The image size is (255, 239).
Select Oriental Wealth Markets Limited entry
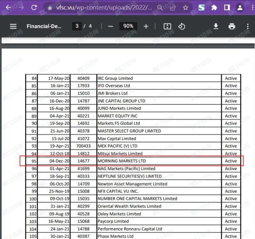(x=130, y=206)
